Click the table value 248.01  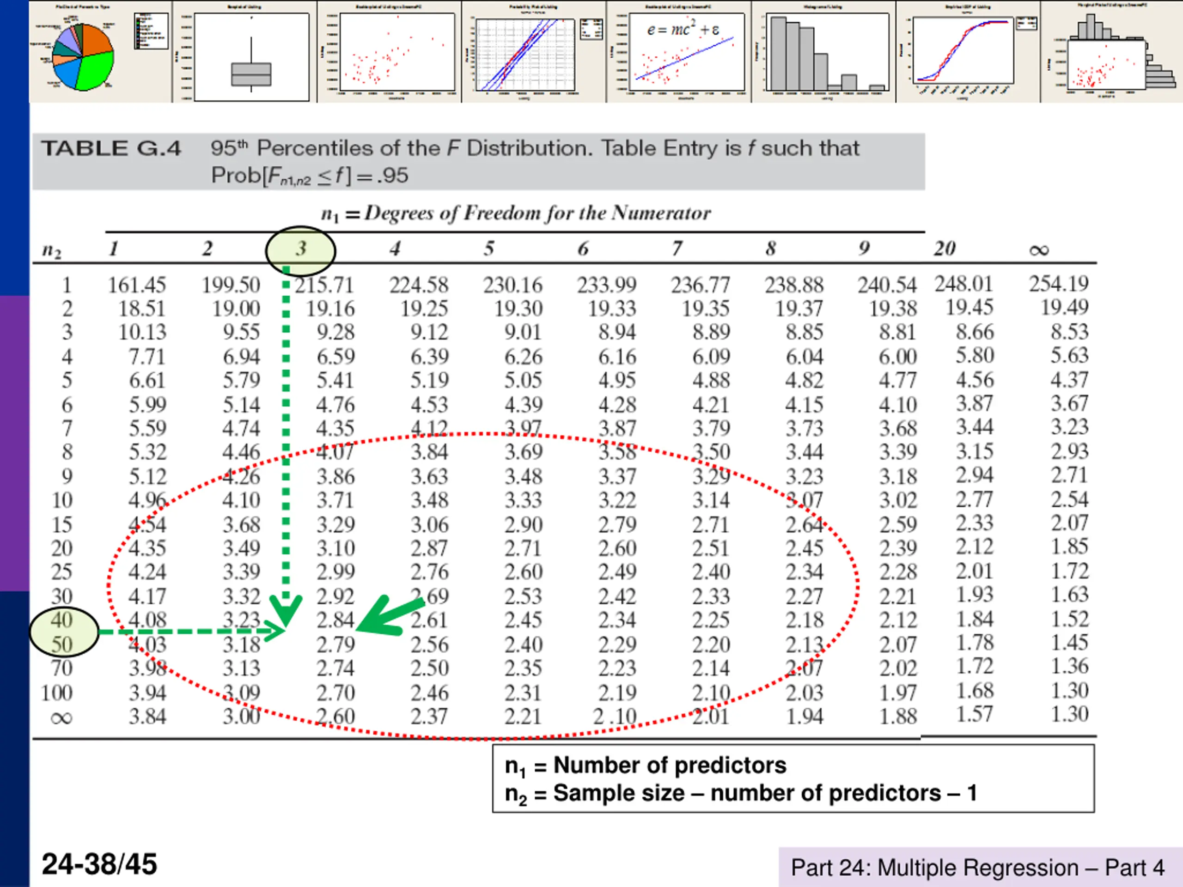pyautogui.click(x=963, y=284)
